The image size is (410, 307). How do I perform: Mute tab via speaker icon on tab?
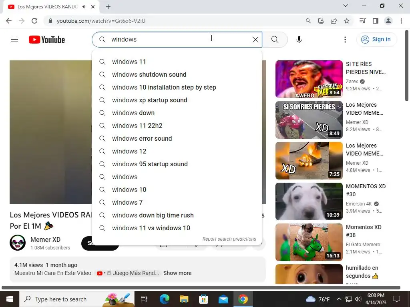tap(84, 7)
